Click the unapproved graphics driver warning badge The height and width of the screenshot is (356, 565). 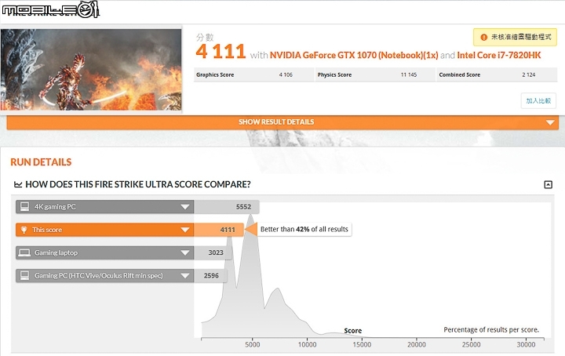[x=515, y=37]
